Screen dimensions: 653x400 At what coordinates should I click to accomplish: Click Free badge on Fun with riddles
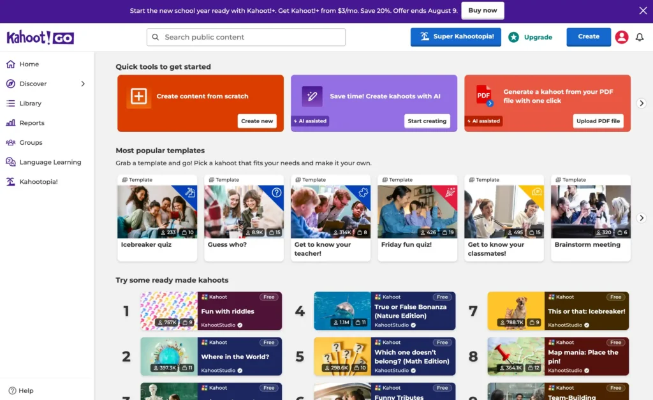pos(269,297)
